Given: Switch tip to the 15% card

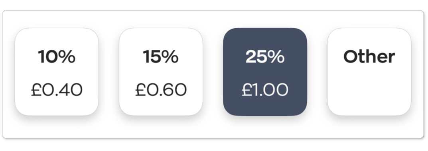Looking at the screenshot, I should pos(161,72).
